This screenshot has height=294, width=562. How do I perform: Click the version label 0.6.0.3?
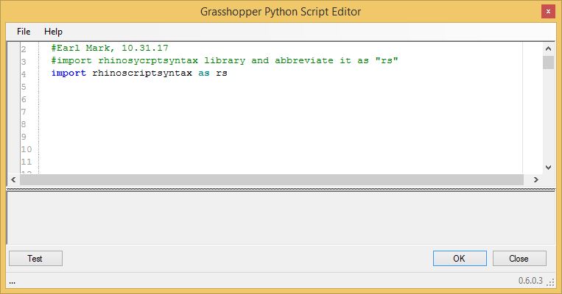click(x=530, y=281)
